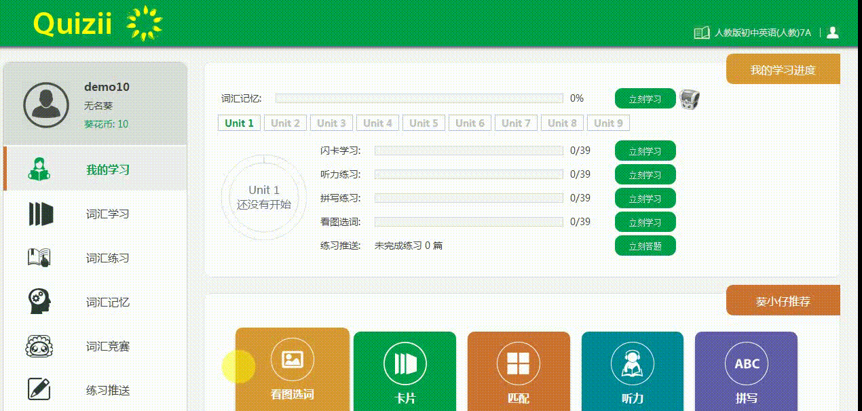Open the 拼写 ABC spelling tile
This screenshot has width=862, height=411.
746,371
